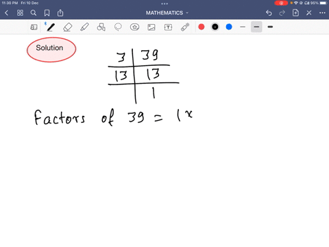Tap the battery status indicator

coord(324,3)
